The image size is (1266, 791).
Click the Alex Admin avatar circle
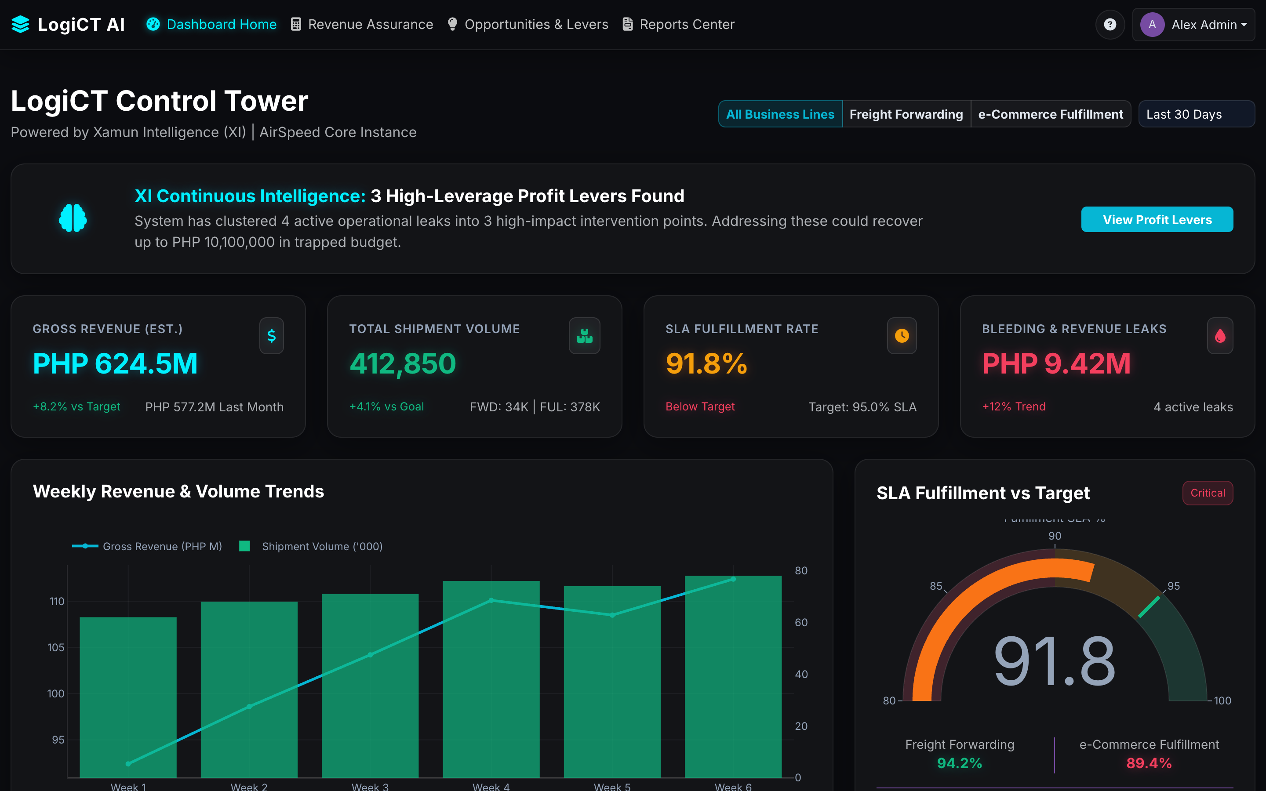(x=1152, y=25)
